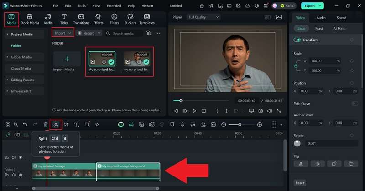
Task: Expand the Global Media folder
Action: 21,57
